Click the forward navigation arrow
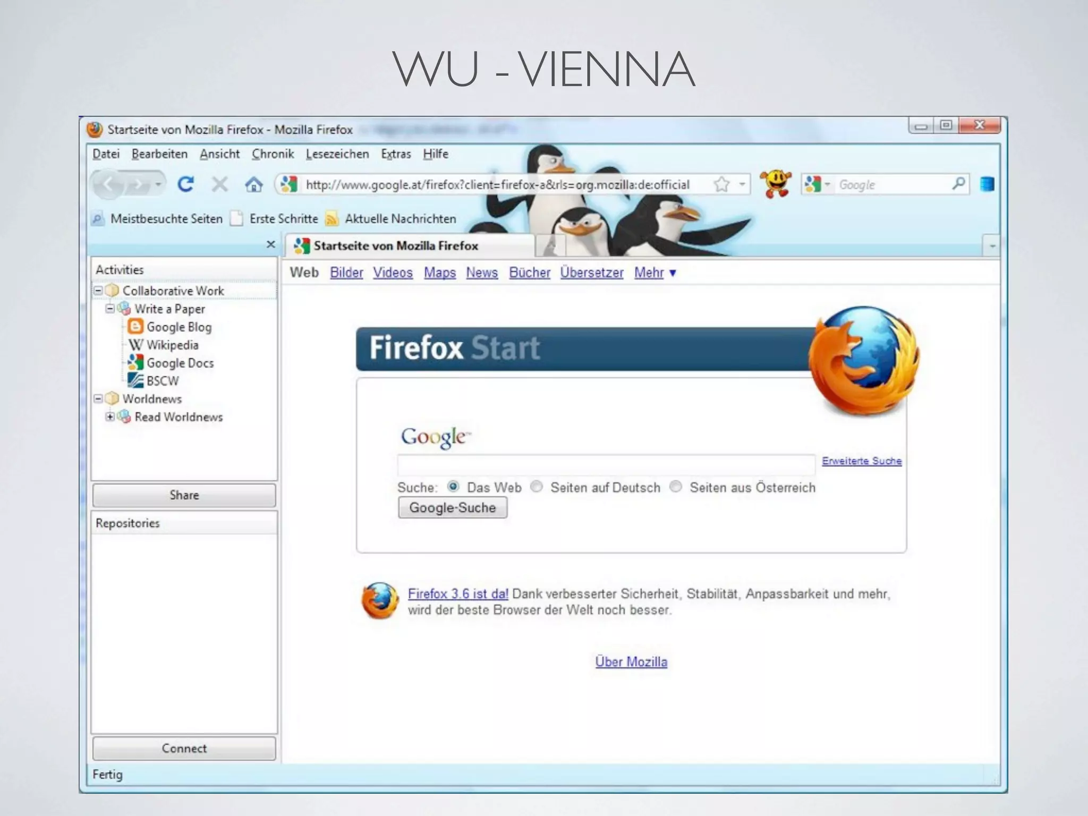 pyautogui.click(x=139, y=185)
